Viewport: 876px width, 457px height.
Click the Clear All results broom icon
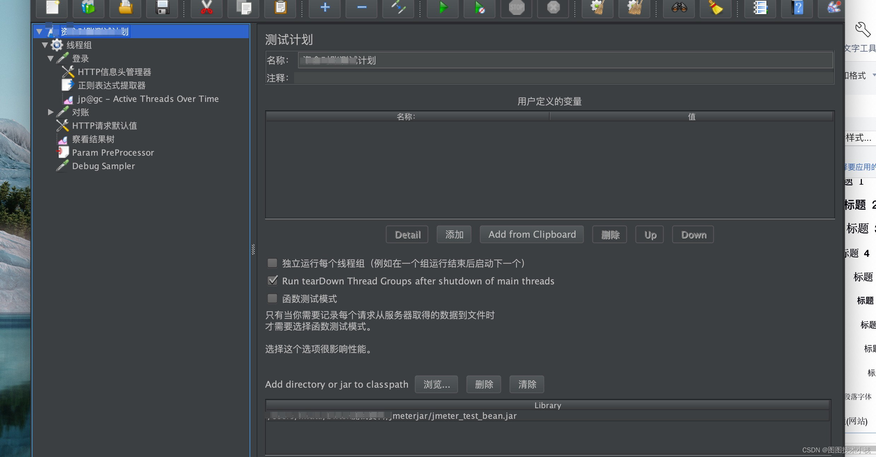coord(716,8)
